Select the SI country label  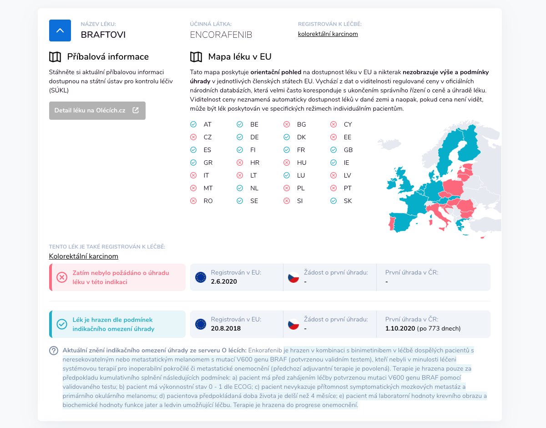(x=300, y=201)
